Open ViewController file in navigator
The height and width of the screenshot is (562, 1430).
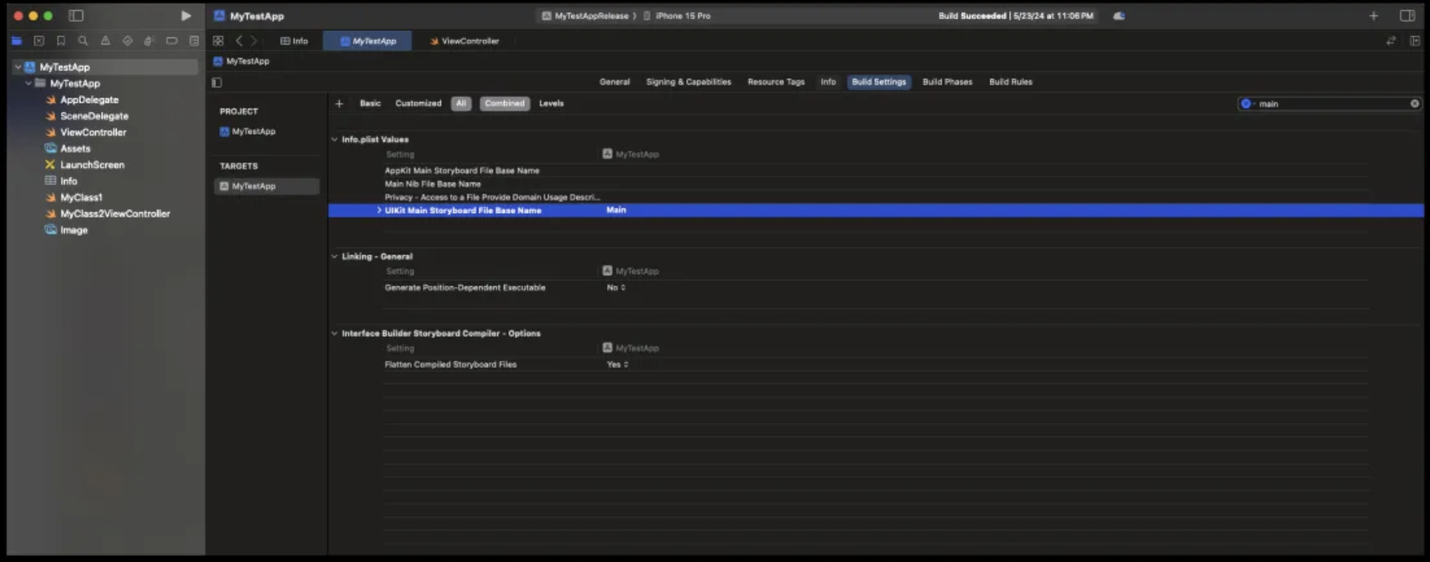93,132
